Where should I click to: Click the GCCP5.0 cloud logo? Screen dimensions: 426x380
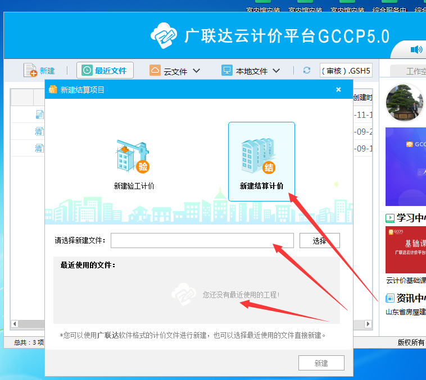pos(164,35)
